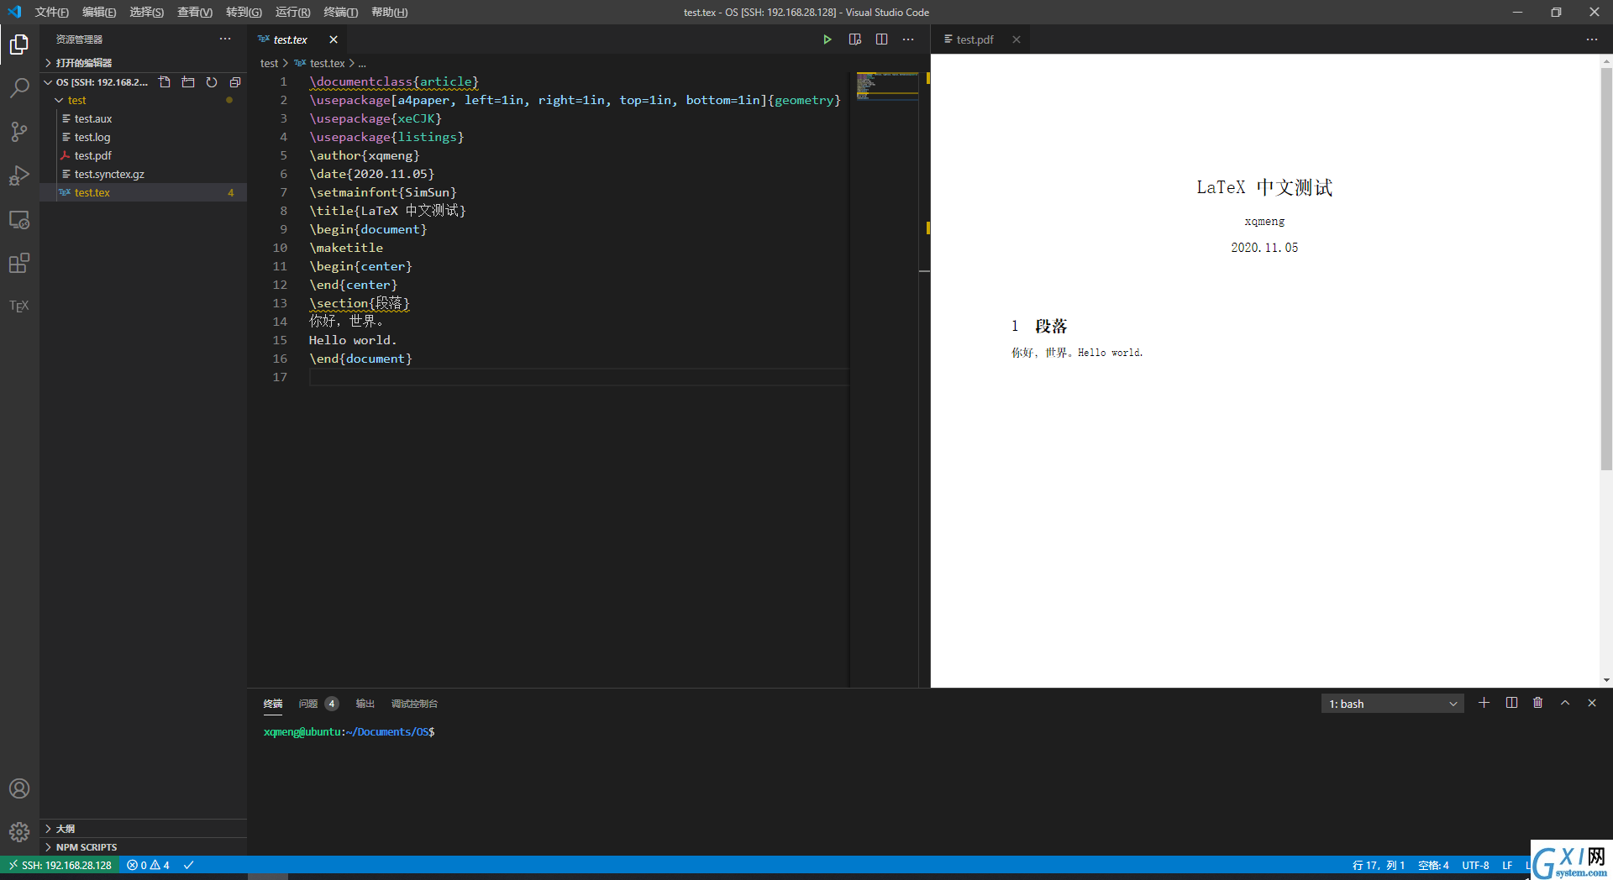This screenshot has width=1613, height=880.
Task: Collapse all folders in explorer
Action: pyautogui.click(x=235, y=82)
